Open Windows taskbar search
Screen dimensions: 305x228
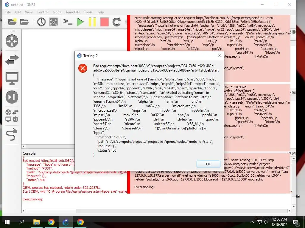coord(21,222)
